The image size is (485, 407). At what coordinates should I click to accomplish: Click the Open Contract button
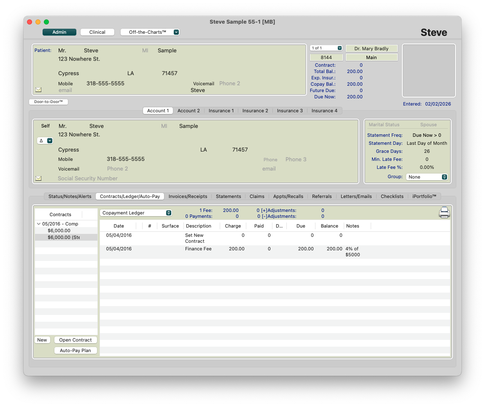coord(75,340)
